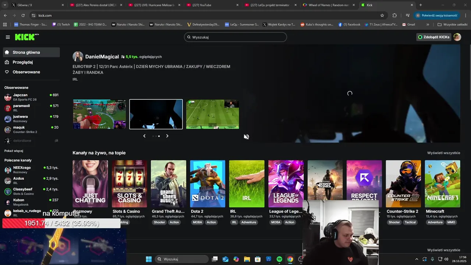This screenshot has height=265, width=471.
Task: Go to previous featured stream arrow
Action: [144, 136]
